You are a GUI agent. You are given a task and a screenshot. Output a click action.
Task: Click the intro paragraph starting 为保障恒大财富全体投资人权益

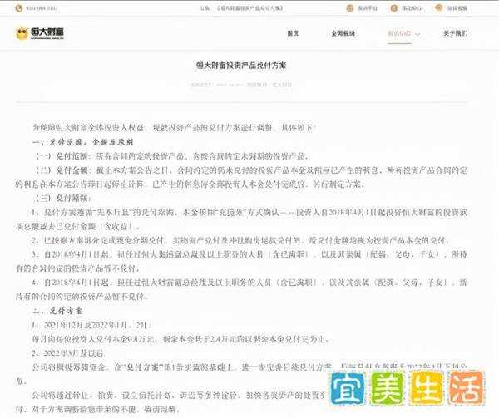pos(175,128)
